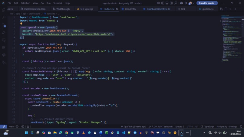
Task: Go forward with the right arrow icon
Action: pos(235,9)
